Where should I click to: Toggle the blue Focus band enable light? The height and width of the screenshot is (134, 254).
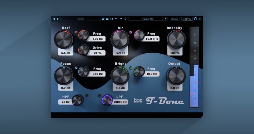point(76,68)
